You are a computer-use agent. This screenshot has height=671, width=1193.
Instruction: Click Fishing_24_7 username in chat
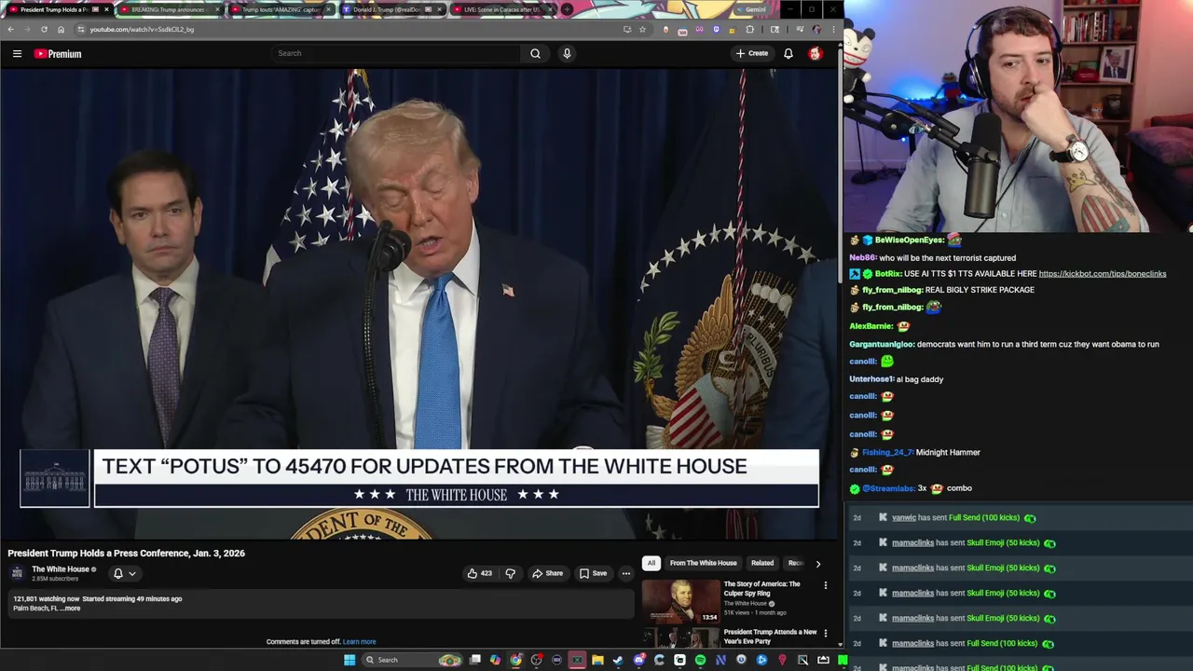pos(887,453)
